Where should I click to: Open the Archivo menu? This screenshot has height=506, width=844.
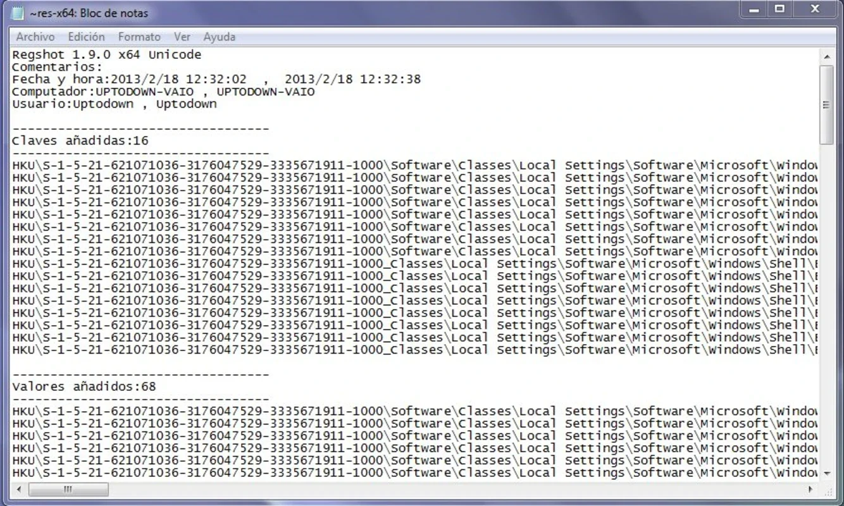tap(35, 37)
